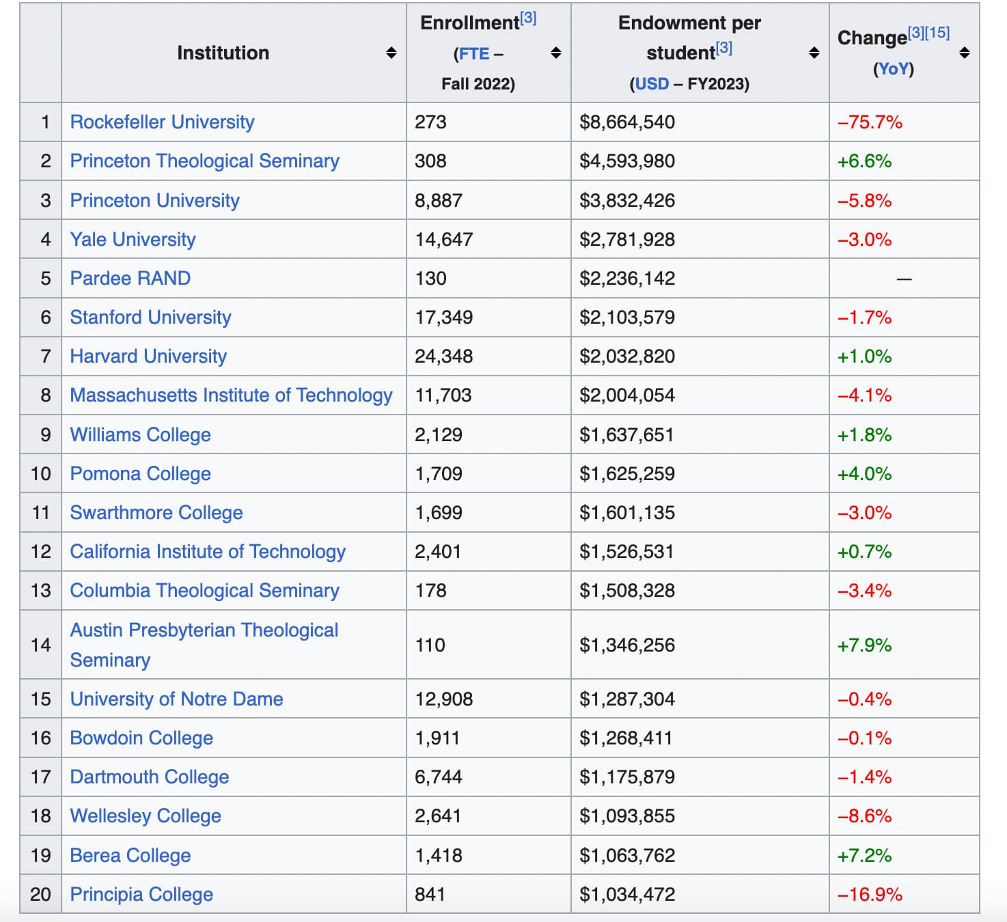Click Rockefeller enrollment value 273
1007x922 pixels.
pyautogui.click(x=431, y=122)
